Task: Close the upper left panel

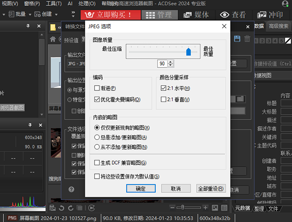Action: [39, 26]
